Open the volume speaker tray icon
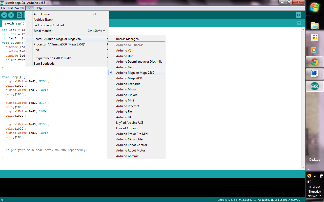Viewport: 324px width, 202px height. coord(309,182)
